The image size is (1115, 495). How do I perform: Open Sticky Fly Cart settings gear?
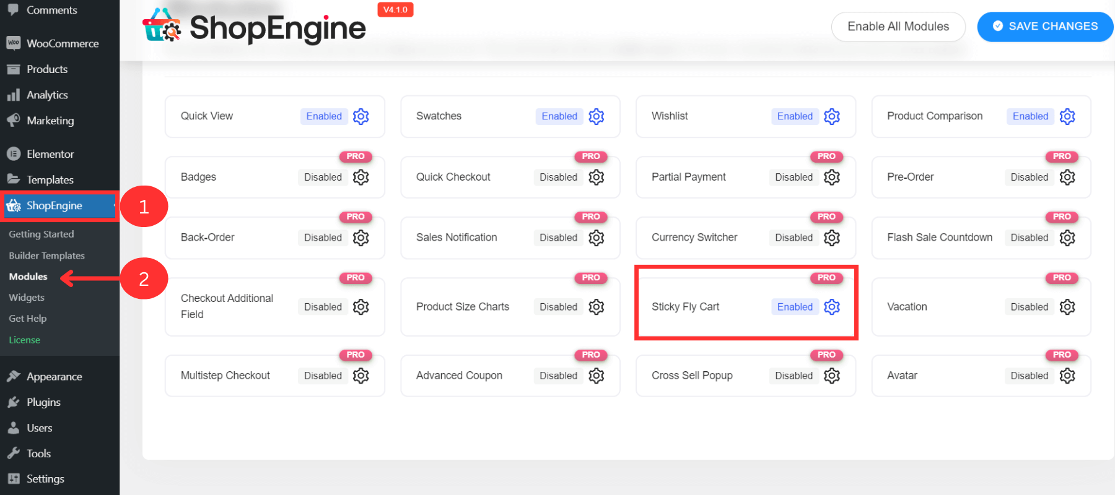pyautogui.click(x=832, y=307)
